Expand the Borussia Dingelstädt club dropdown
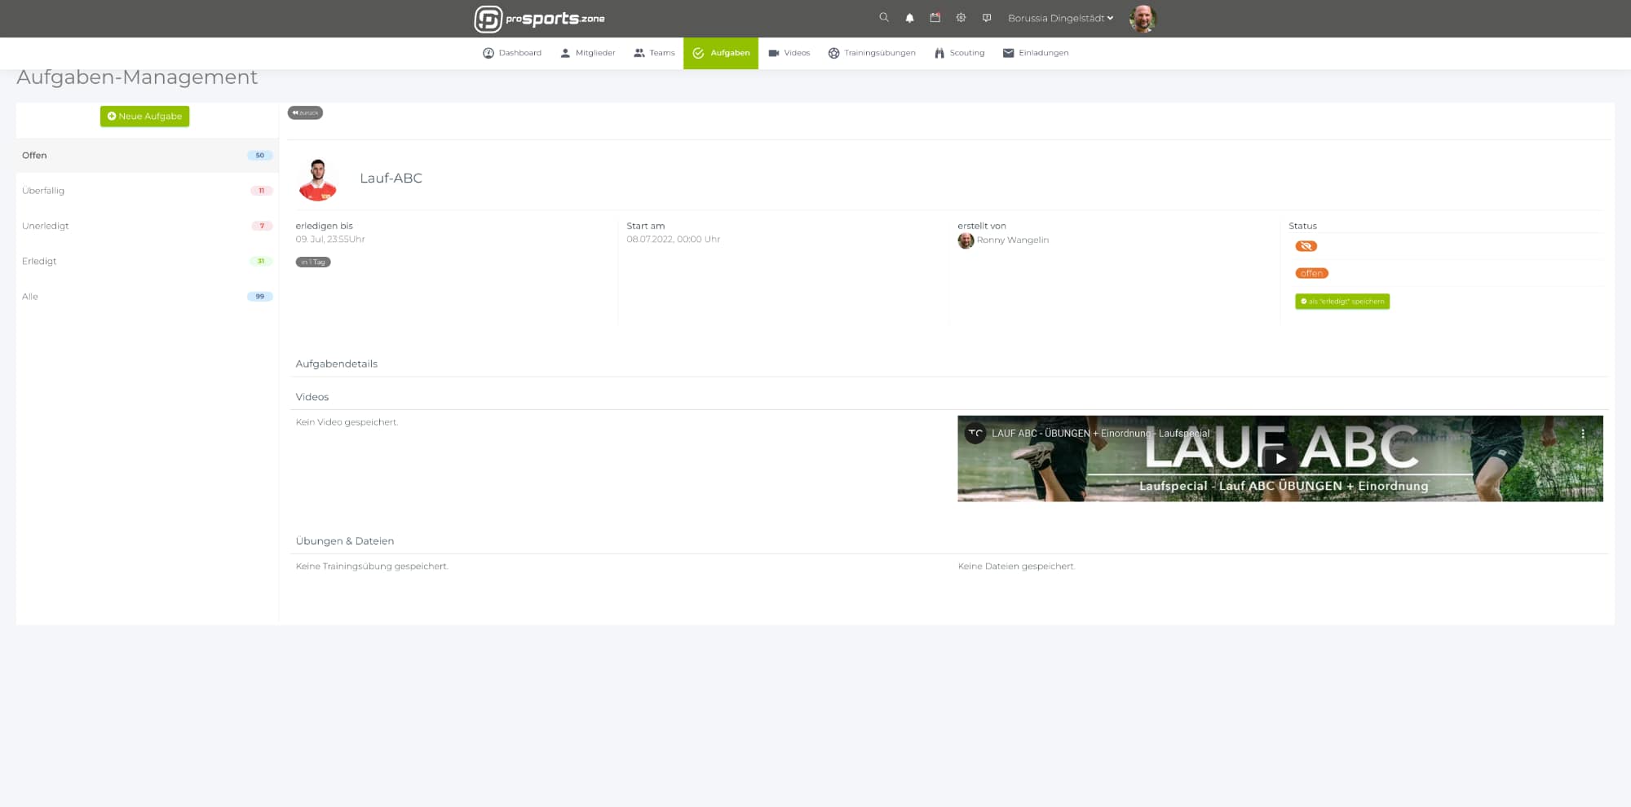Image resolution: width=1631 pixels, height=807 pixels. tap(1060, 18)
